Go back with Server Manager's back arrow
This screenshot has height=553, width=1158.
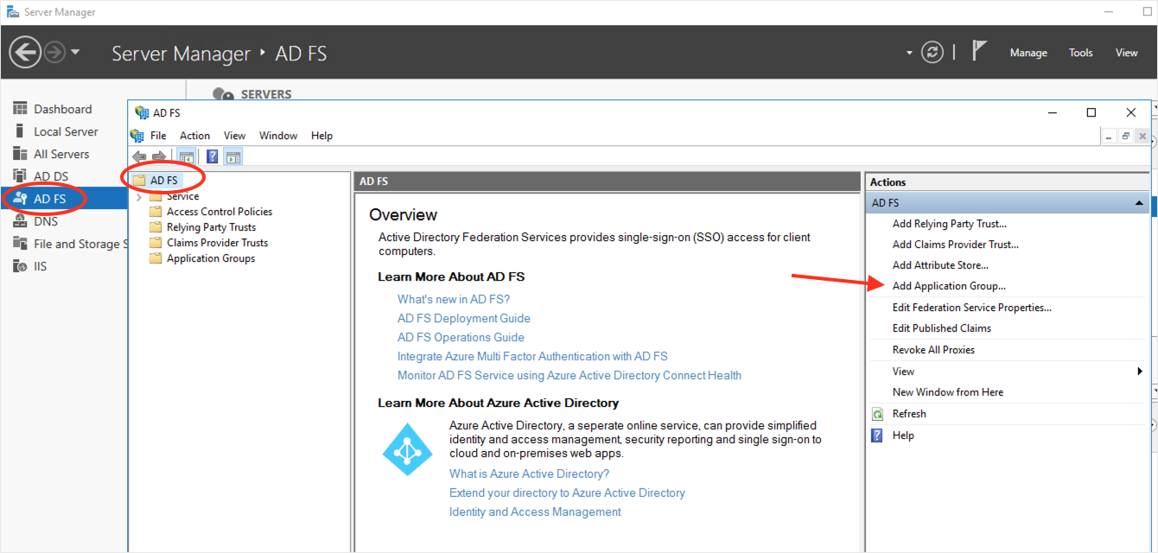click(x=25, y=53)
